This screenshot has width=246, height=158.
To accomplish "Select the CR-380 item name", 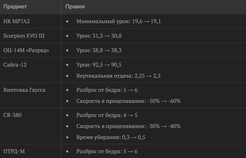I will coord(12,115).
